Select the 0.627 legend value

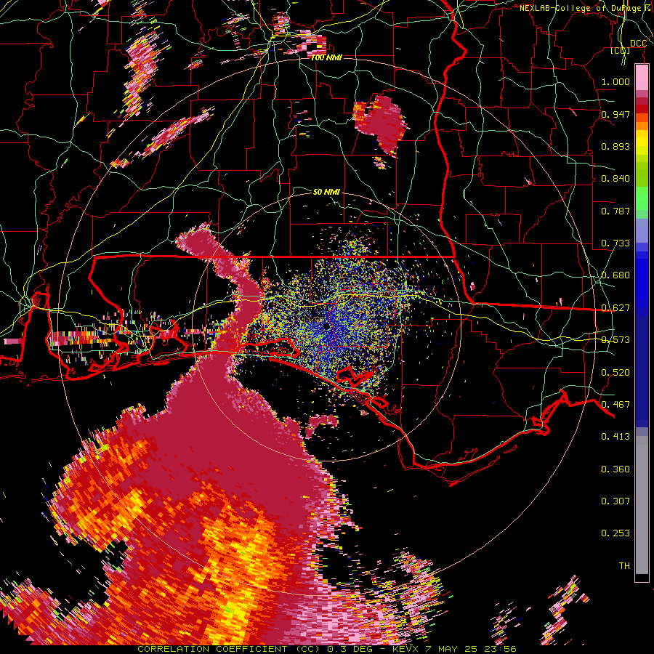pos(615,308)
